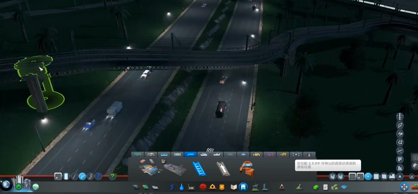Open the Healthcare red cross menu

tap(203, 187)
